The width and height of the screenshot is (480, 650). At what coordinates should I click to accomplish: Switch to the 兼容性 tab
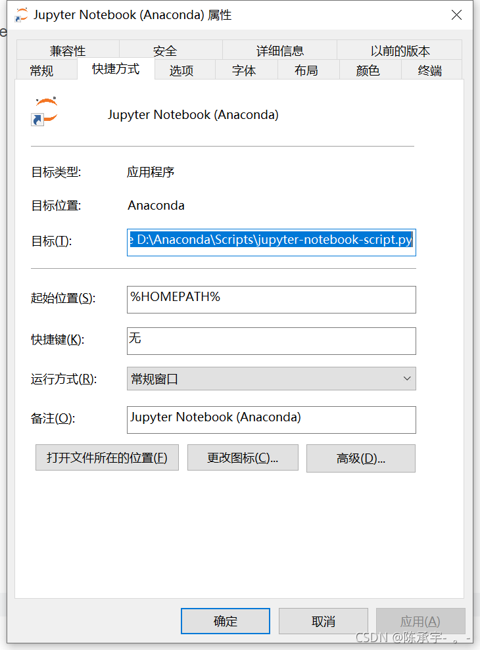[68, 51]
